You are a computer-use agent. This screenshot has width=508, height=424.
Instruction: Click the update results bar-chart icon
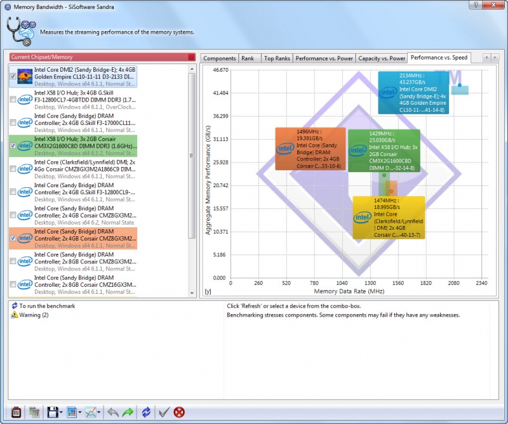(34, 412)
